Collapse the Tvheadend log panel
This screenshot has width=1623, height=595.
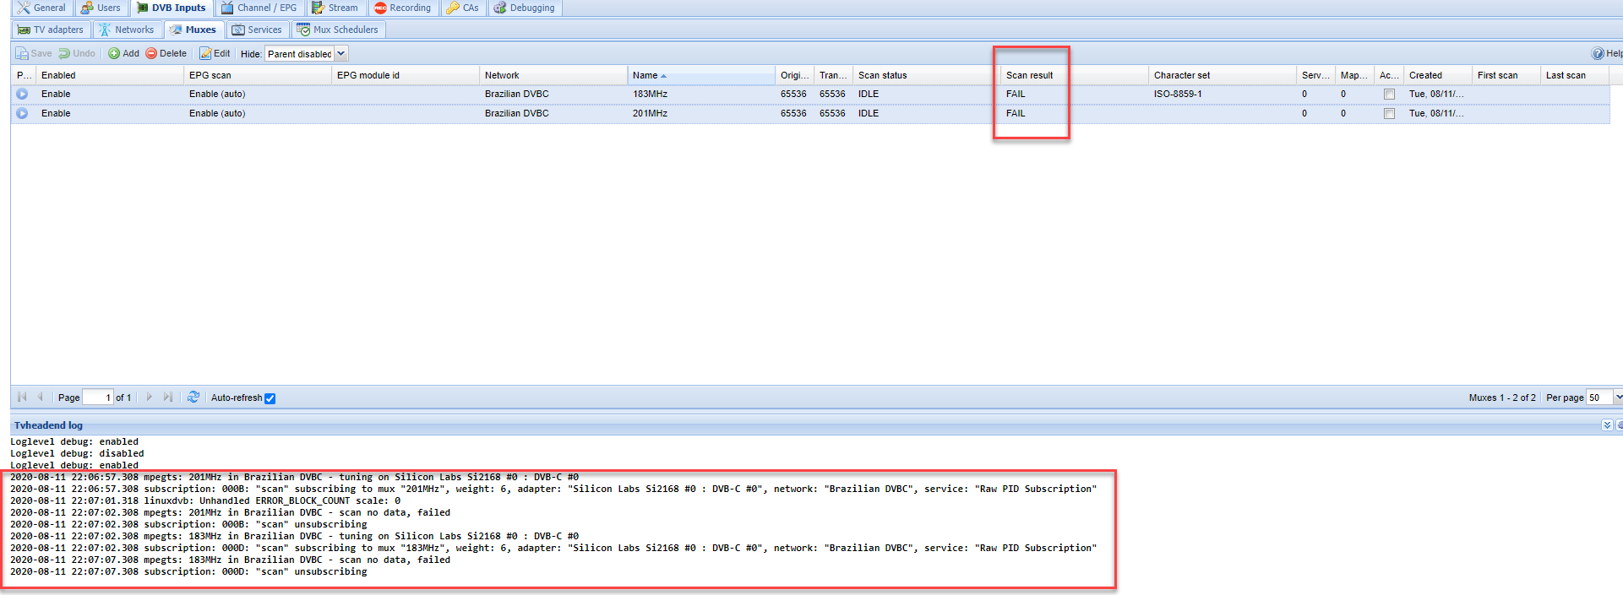(x=1607, y=425)
